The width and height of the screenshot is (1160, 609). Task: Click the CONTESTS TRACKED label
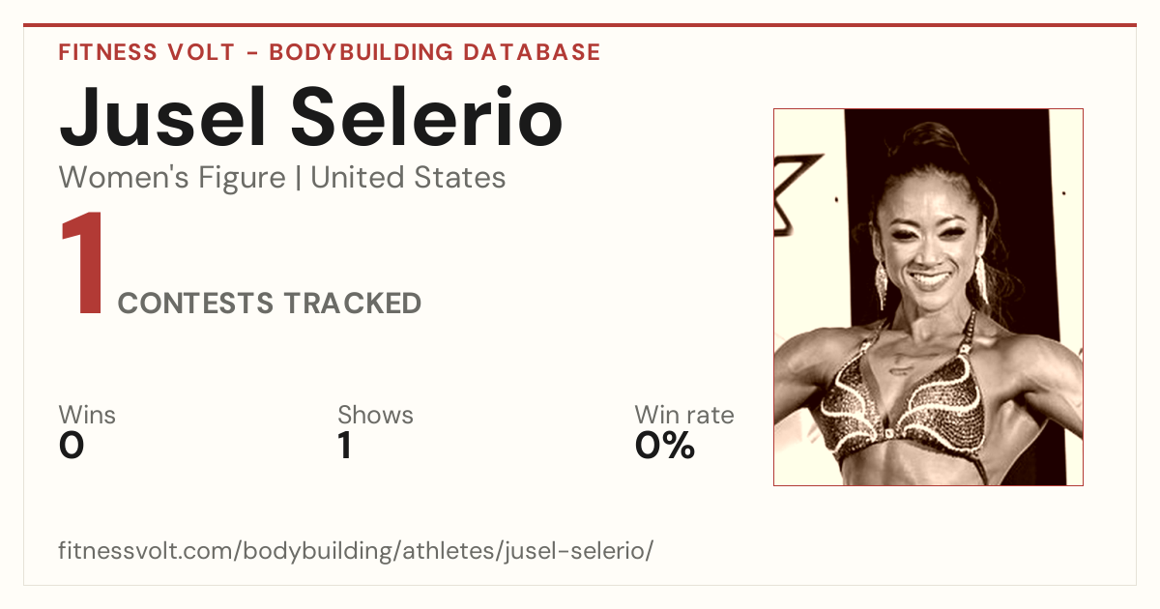270,304
